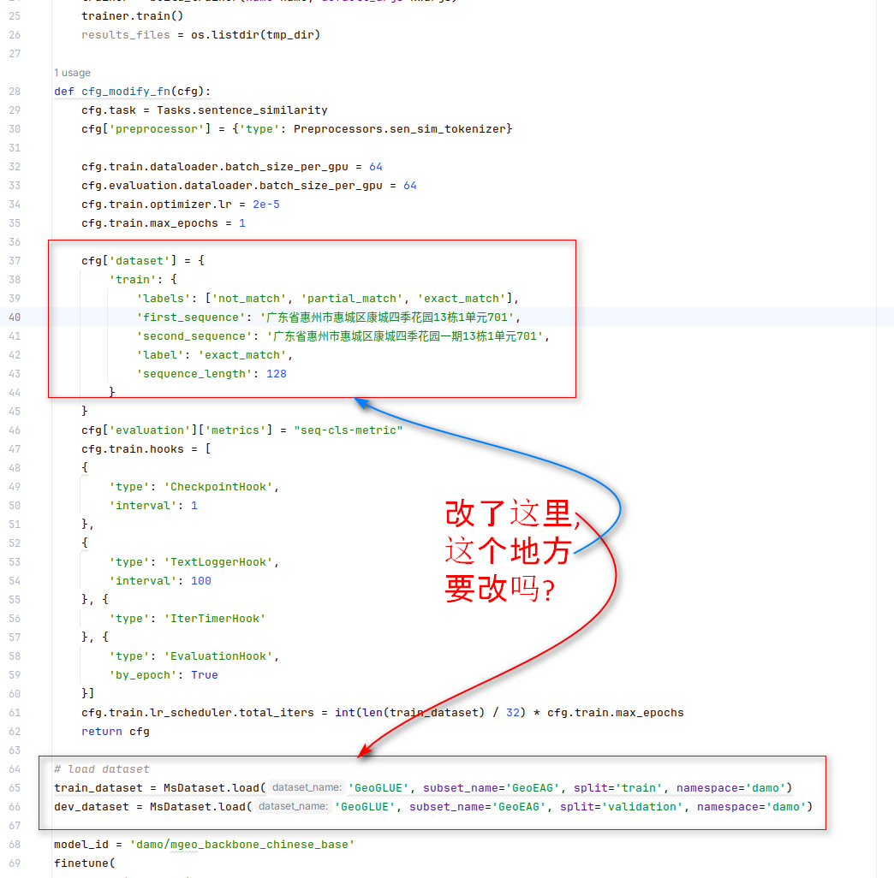
Task: Click the 'not_match' label string
Action: (248, 298)
